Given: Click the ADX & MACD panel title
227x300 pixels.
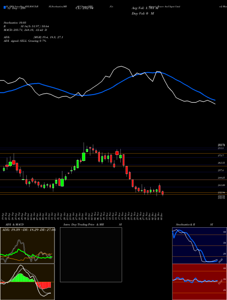Looking at the screenshot, I should coord(15,225).
